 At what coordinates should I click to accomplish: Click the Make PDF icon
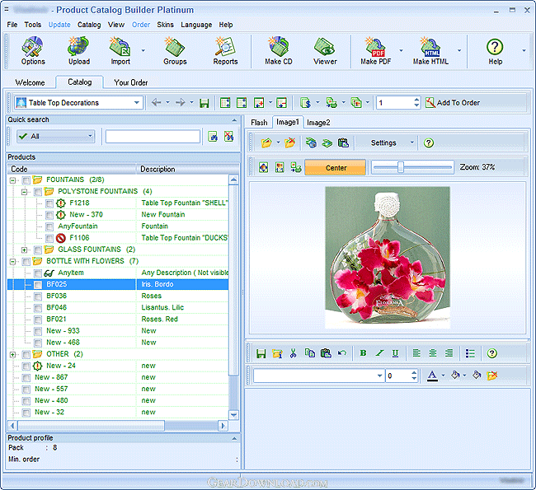click(375, 51)
